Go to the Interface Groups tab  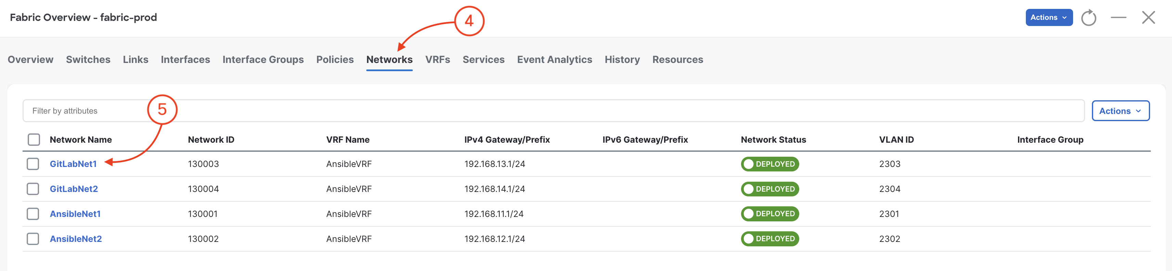coord(263,60)
